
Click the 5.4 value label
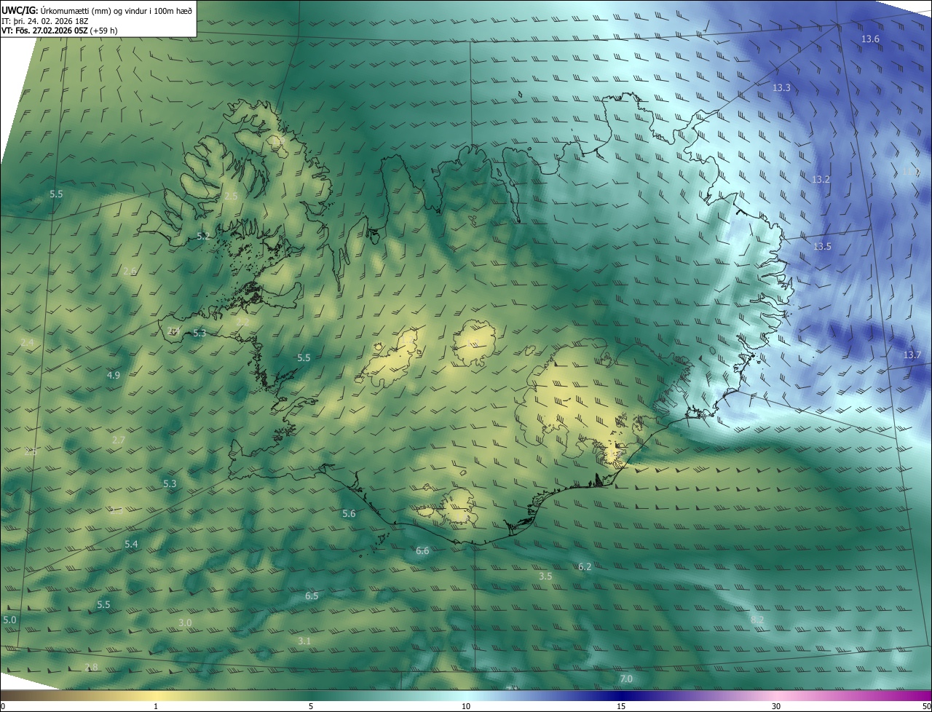(x=131, y=544)
